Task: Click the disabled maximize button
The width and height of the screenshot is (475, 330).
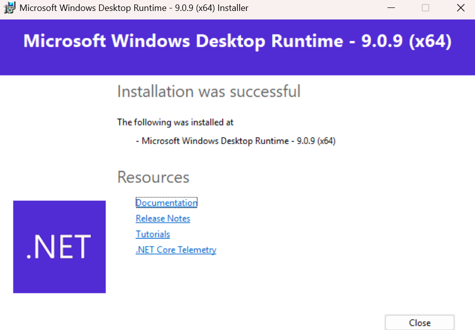Action: point(425,7)
